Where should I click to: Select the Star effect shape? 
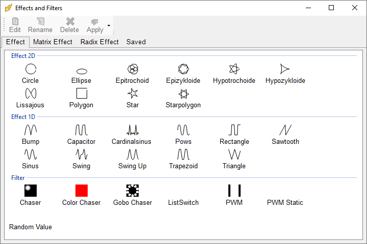point(133,94)
